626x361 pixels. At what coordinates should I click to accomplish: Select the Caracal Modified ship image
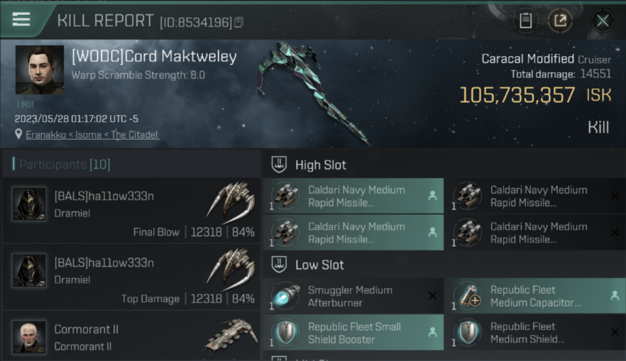click(x=313, y=91)
